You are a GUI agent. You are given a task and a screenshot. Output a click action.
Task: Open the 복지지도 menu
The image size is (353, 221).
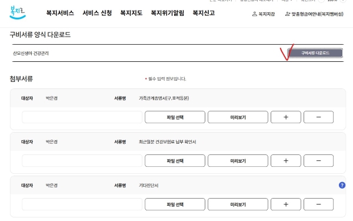131,13
